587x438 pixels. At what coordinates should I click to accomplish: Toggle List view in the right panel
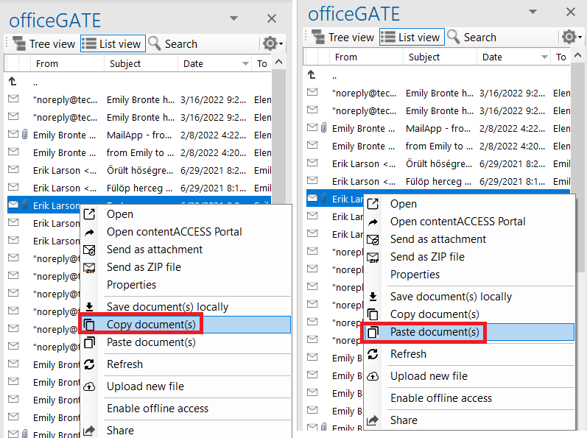[410, 38]
